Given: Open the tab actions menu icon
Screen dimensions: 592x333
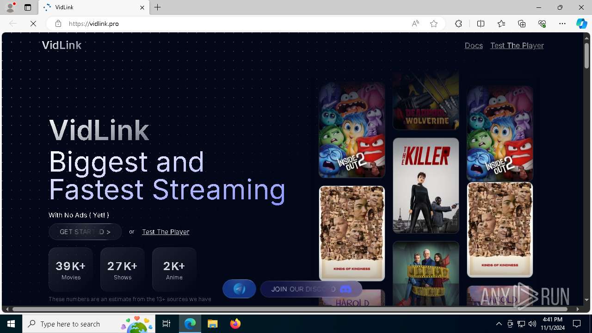Looking at the screenshot, I should [x=28, y=7].
